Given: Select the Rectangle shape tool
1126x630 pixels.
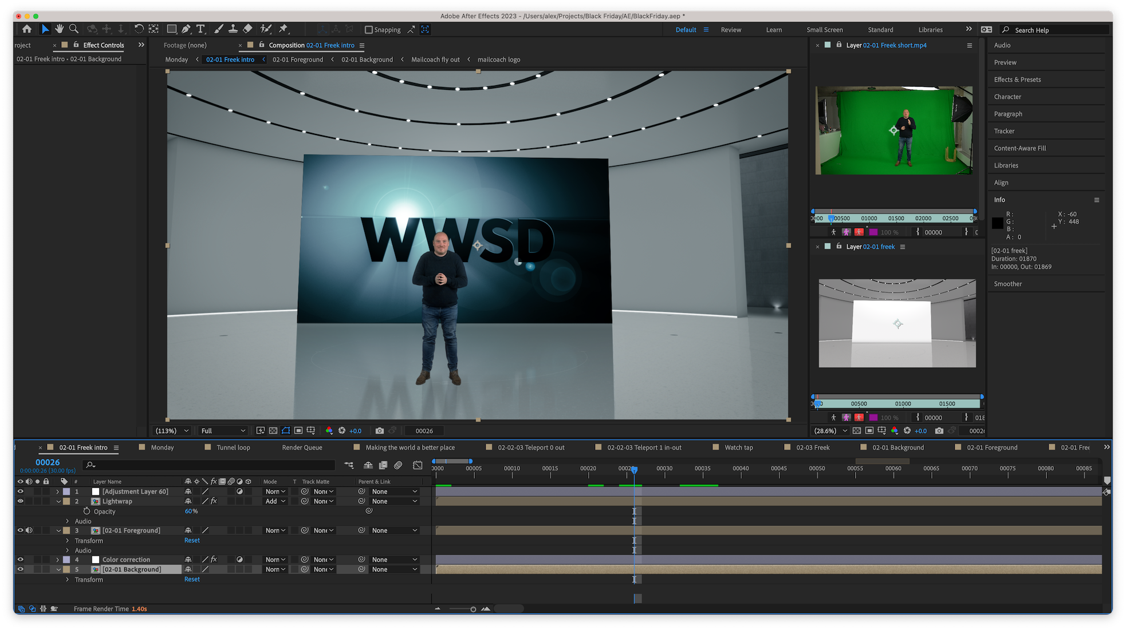Looking at the screenshot, I should pyautogui.click(x=171, y=29).
